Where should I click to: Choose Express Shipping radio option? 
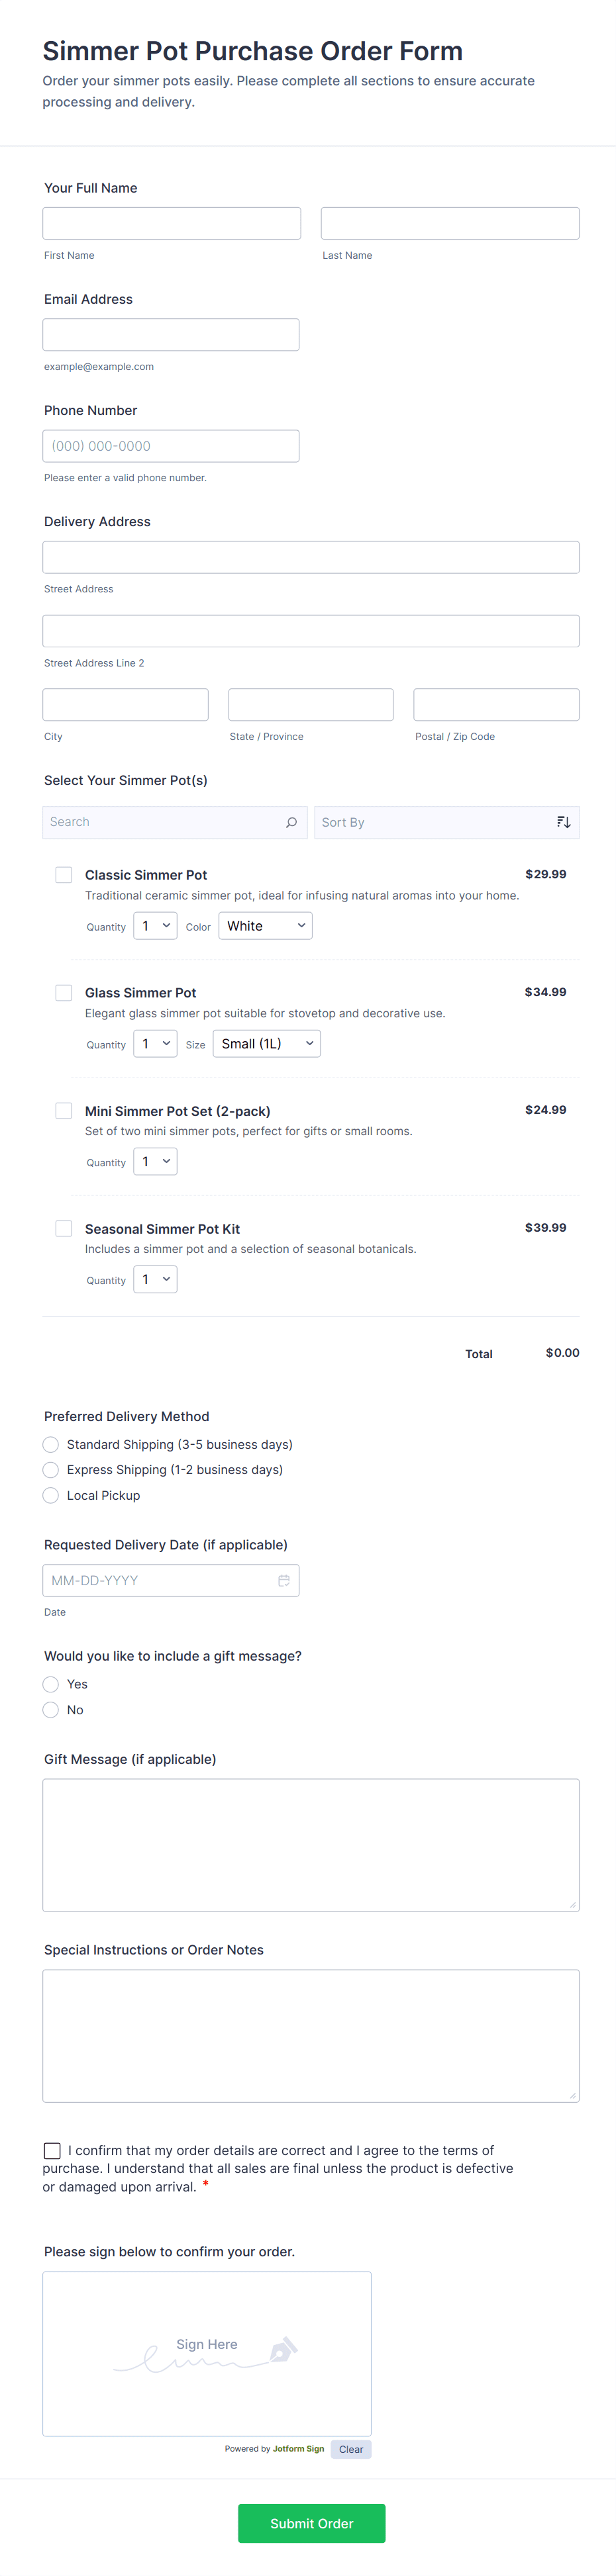[x=51, y=1470]
